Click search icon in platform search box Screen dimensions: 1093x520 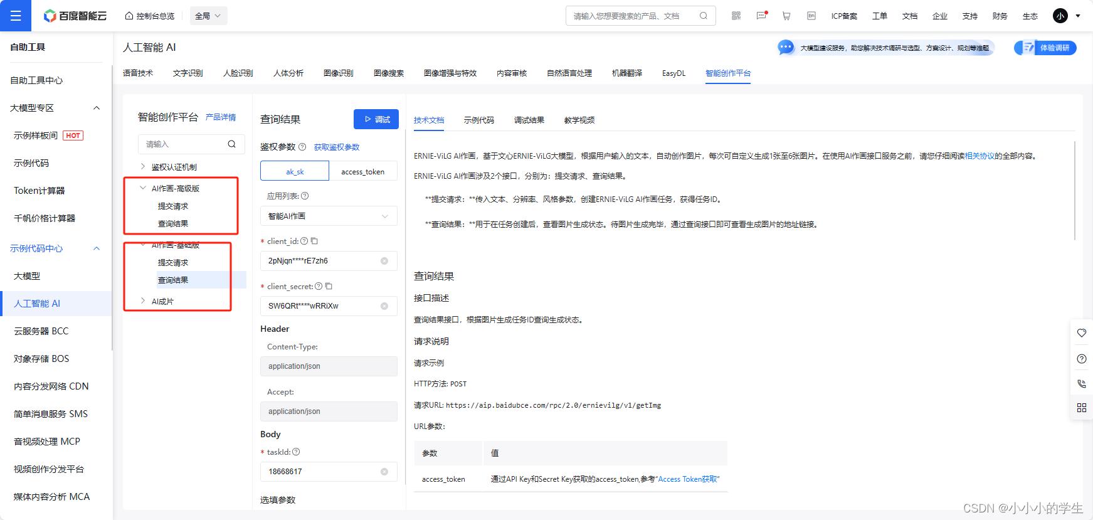pyautogui.click(x=232, y=144)
